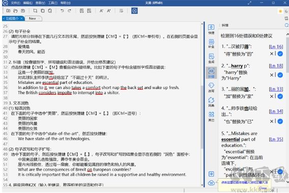Dismiss the 加 to 家 correction with X
Screen dimensions: 289x193
(272, 96)
